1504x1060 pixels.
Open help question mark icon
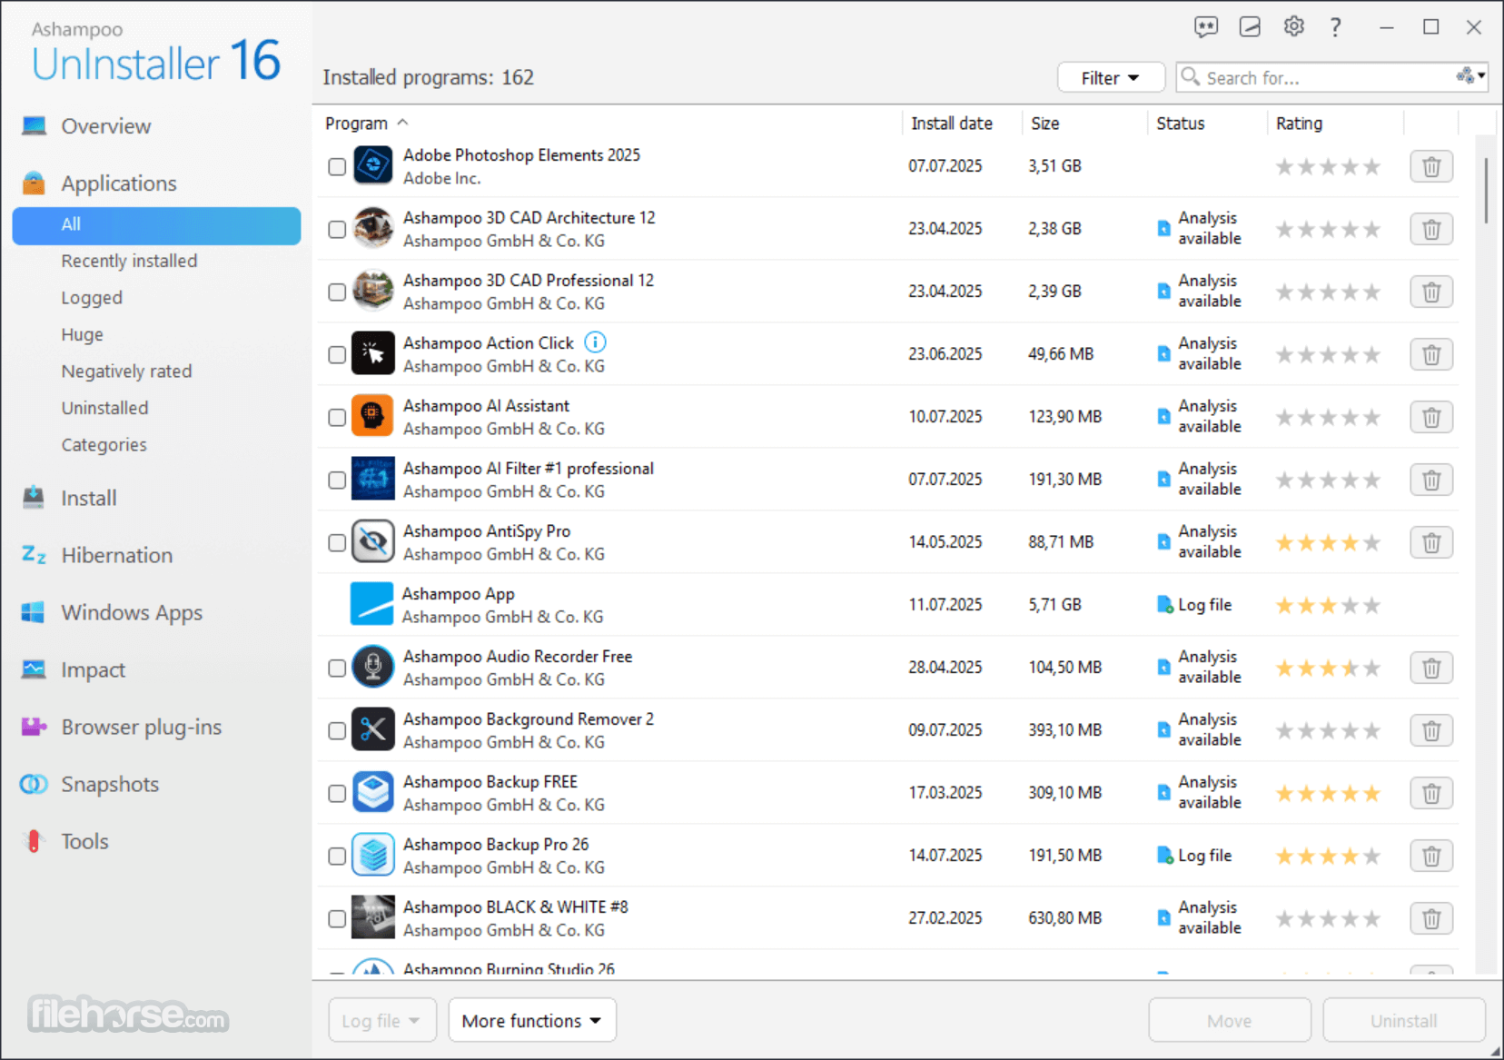pyautogui.click(x=1335, y=27)
